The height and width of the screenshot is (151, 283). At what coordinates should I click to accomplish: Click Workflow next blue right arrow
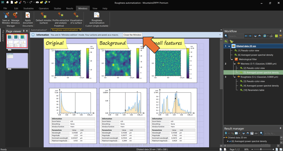point(250,36)
